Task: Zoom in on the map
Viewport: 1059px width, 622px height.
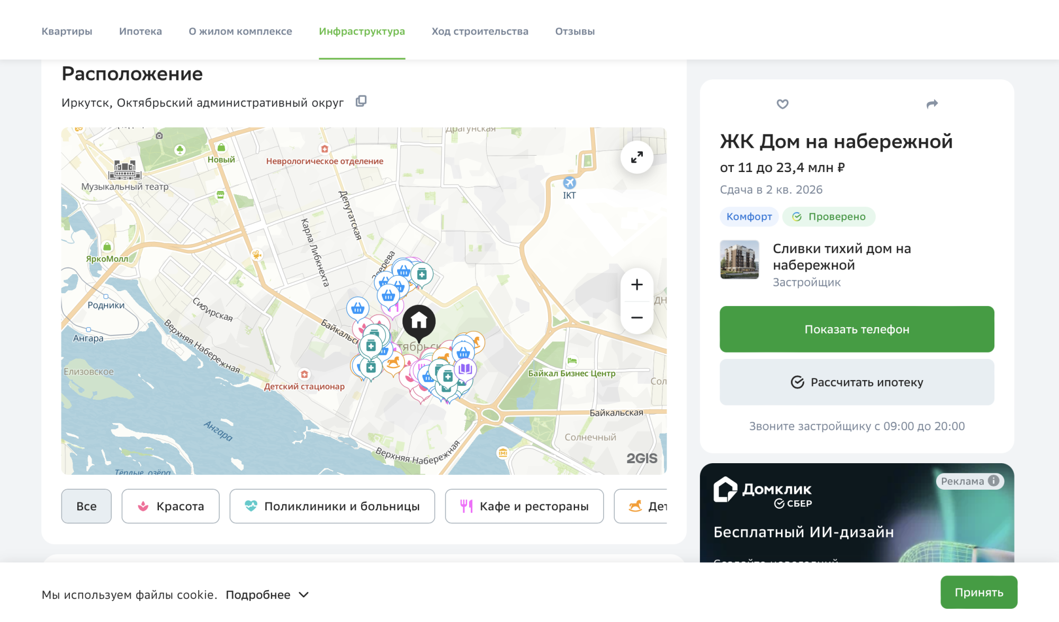Action: (x=636, y=285)
